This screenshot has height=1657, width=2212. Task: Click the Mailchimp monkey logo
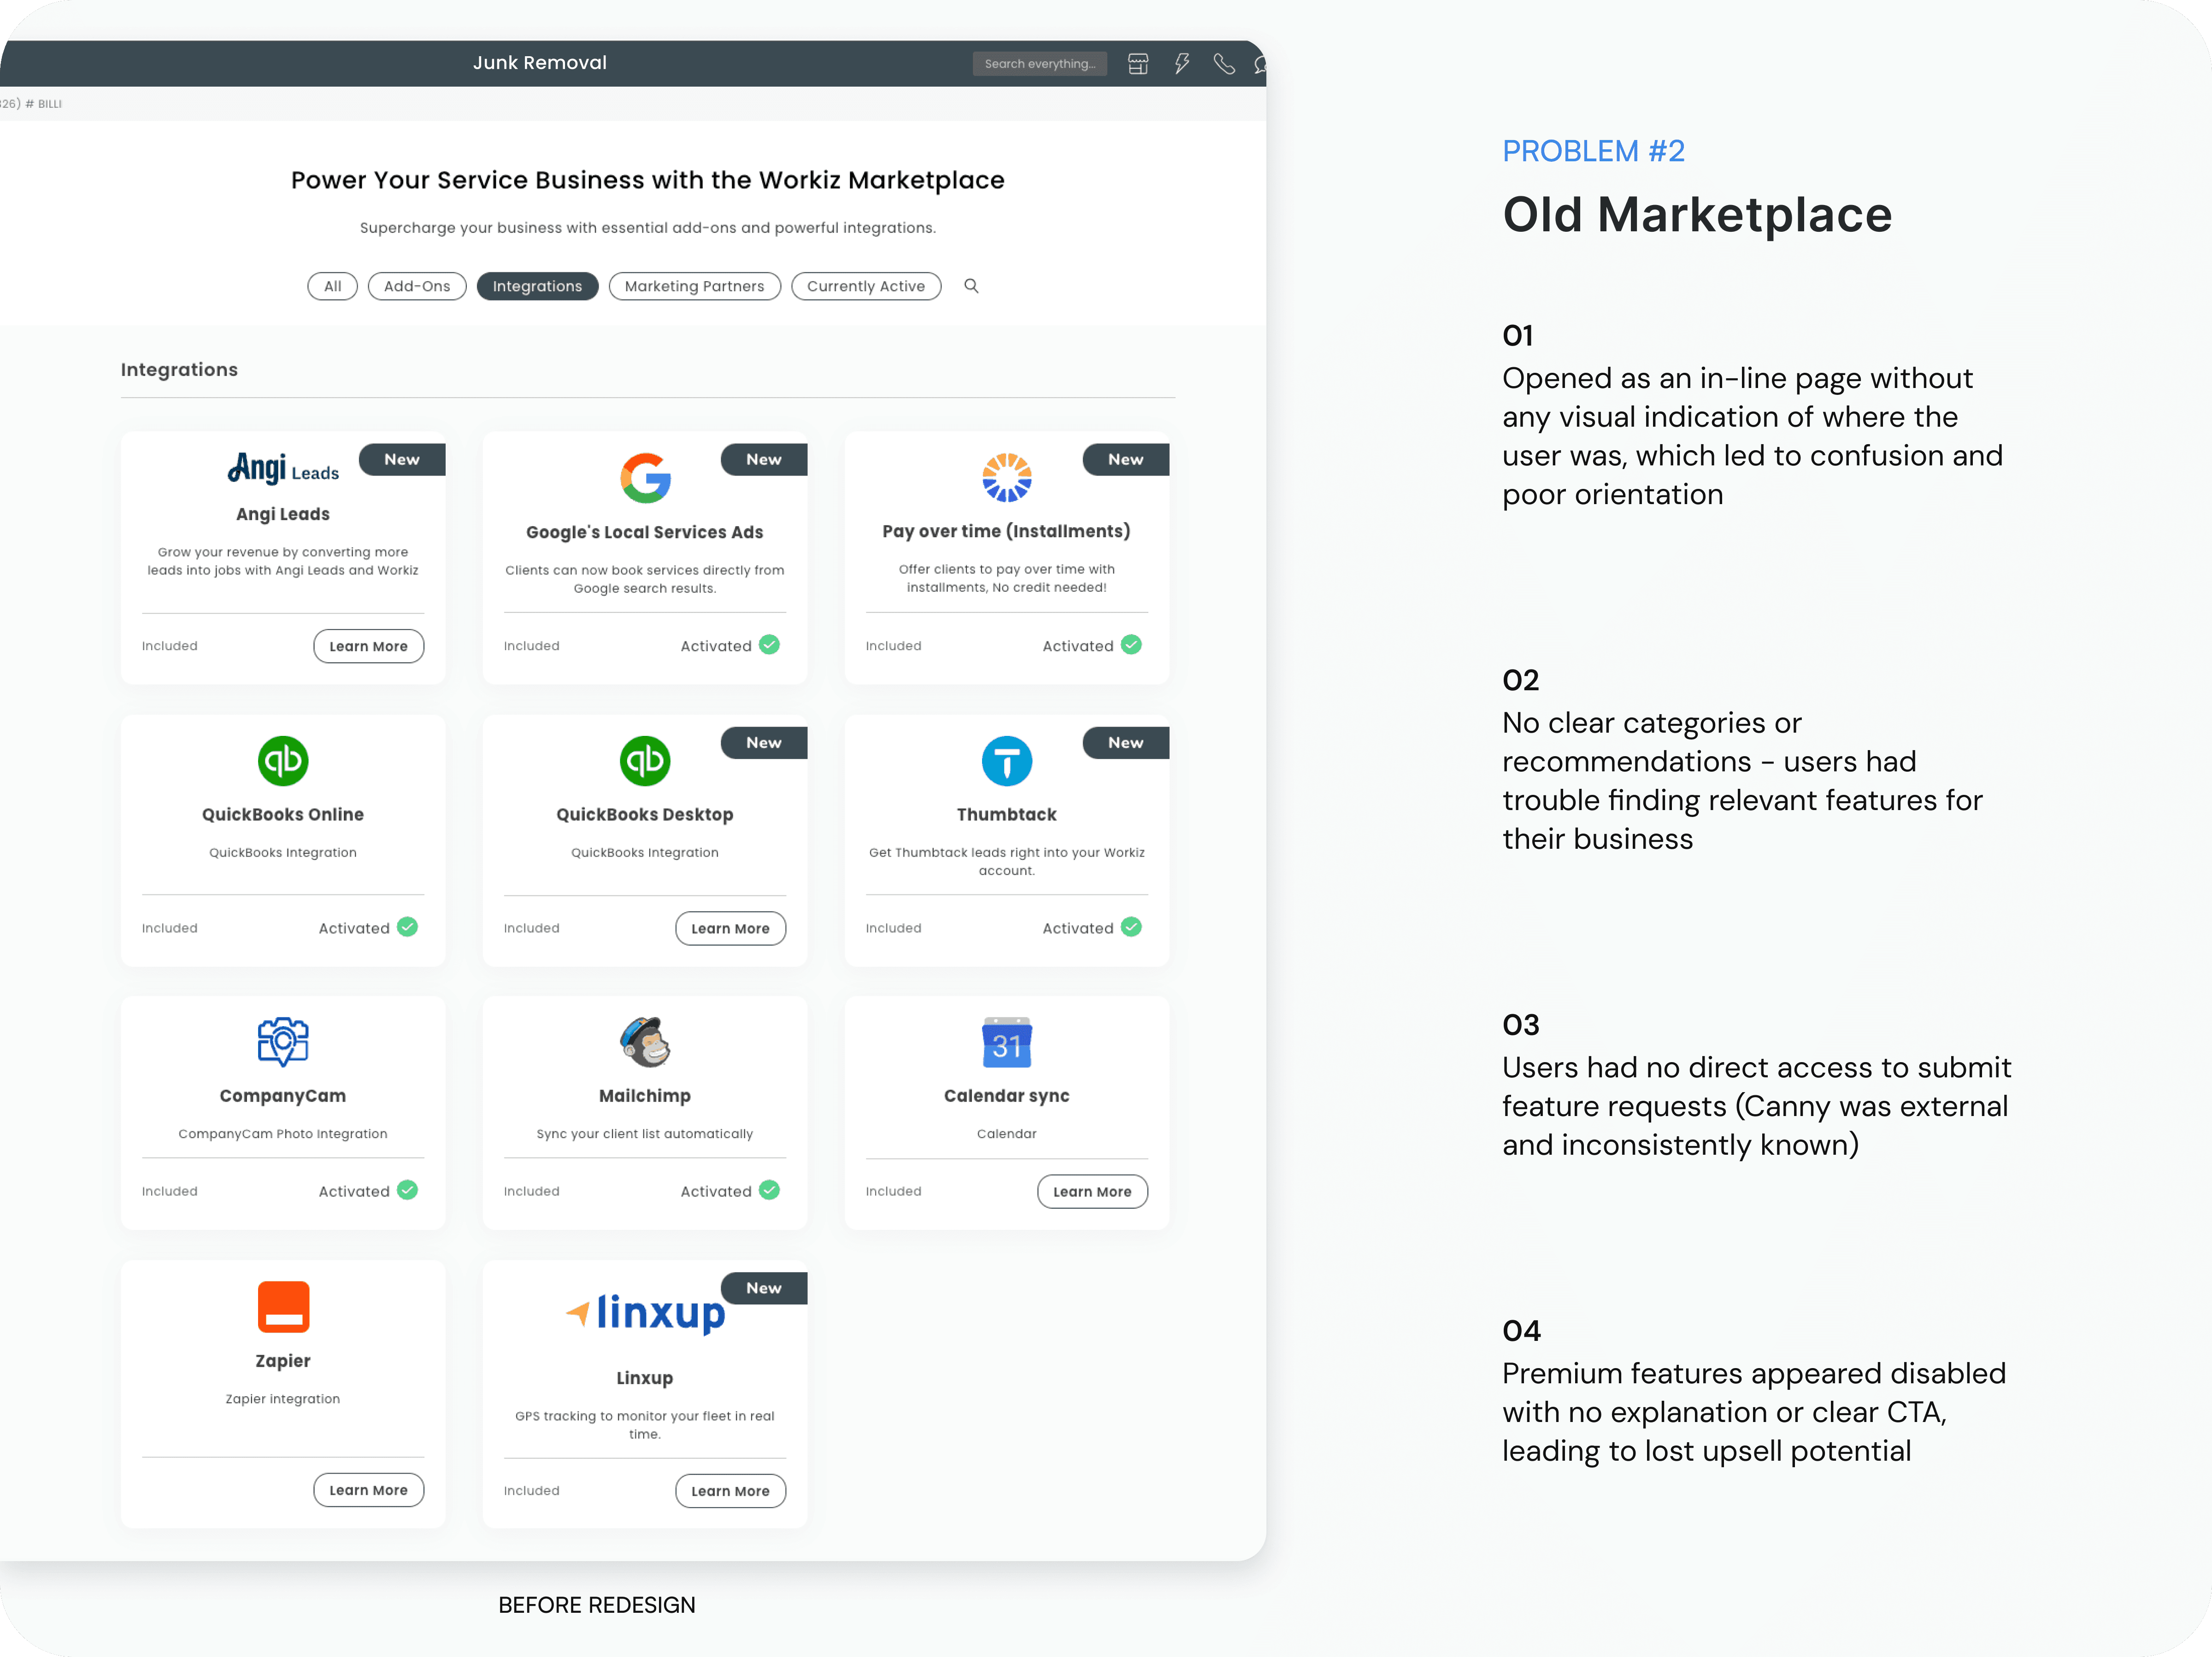[645, 1042]
